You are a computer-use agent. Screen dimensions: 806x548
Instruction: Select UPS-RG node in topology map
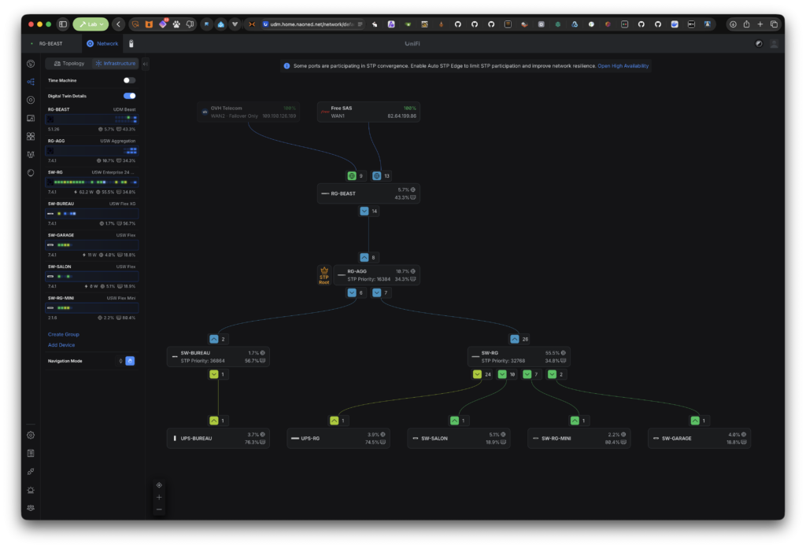338,439
